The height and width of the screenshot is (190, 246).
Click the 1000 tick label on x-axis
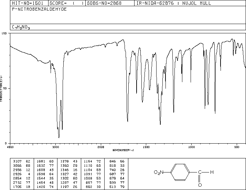(x=191, y=147)
